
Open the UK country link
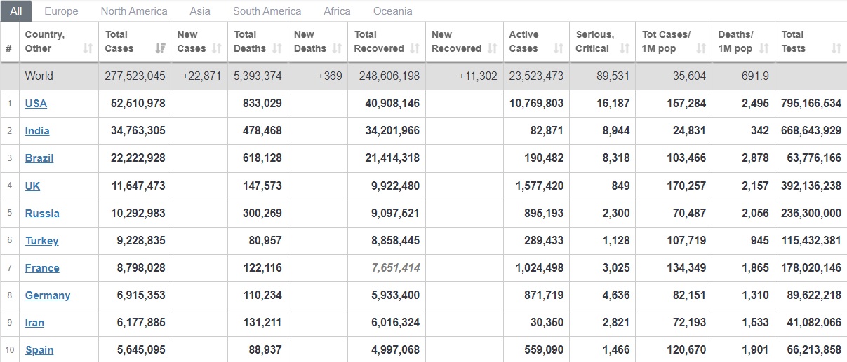[32, 186]
